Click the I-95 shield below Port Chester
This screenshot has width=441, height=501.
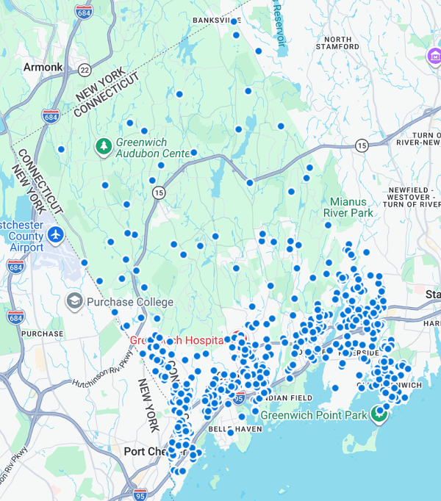(x=140, y=494)
